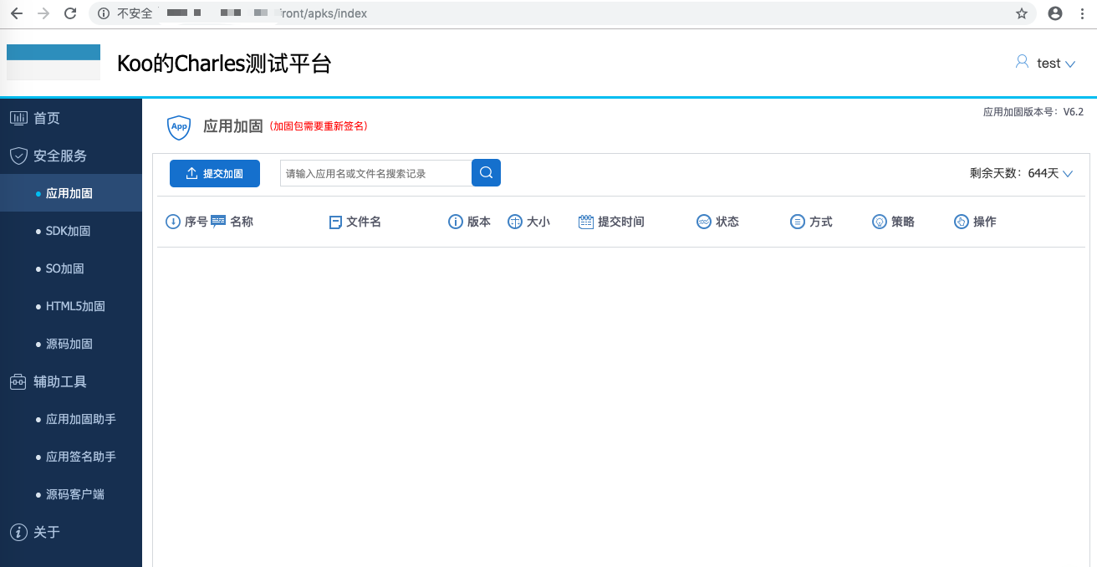The height and width of the screenshot is (567, 1097).
Task: Click the Koo的Charles测试平台 title
Action: 224,64
